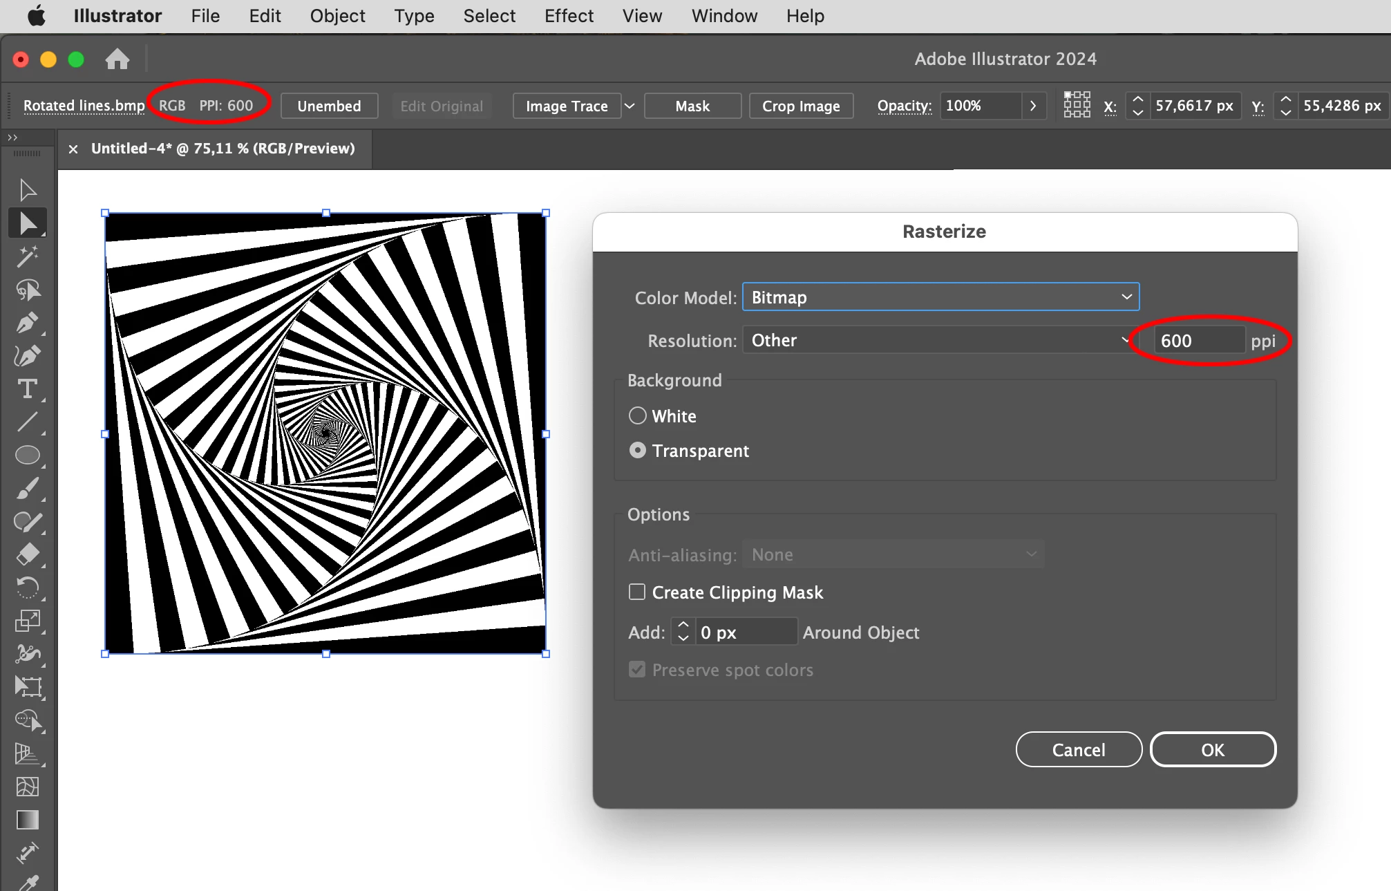Open the Resolution dropdown
The width and height of the screenshot is (1391, 891).
pos(936,340)
